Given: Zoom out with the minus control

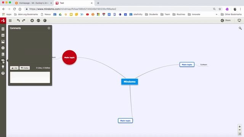Looking at the screenshot, I should [x=240, y=130].
